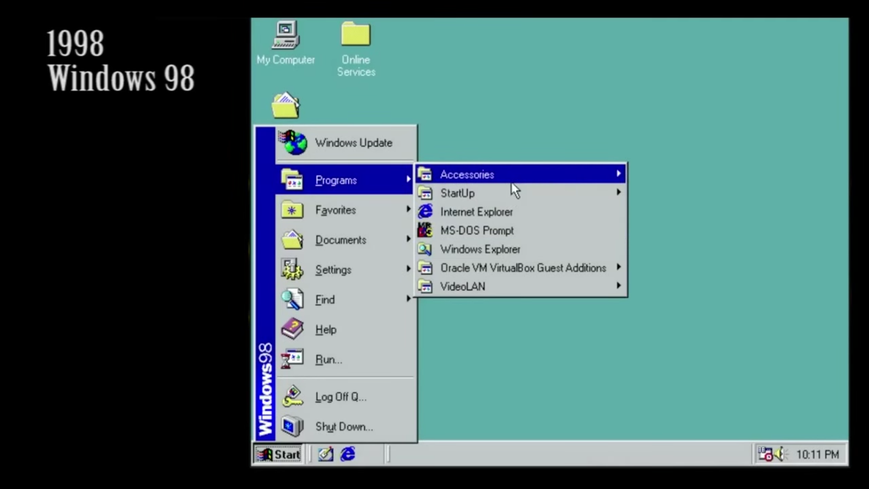Click the MS-DOS Prompt icon
869x489 pixels.
point(425,230)
